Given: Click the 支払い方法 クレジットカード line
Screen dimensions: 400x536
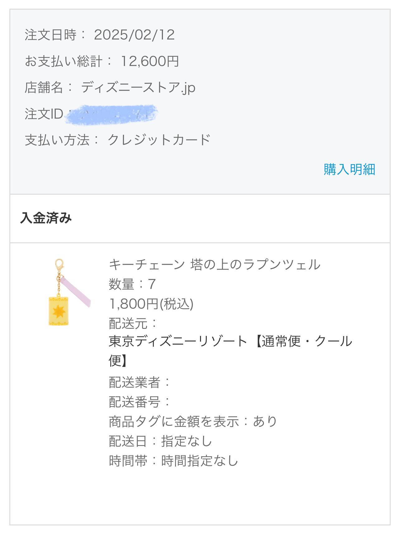Looking at the screenshot, I should click(118, 140).
